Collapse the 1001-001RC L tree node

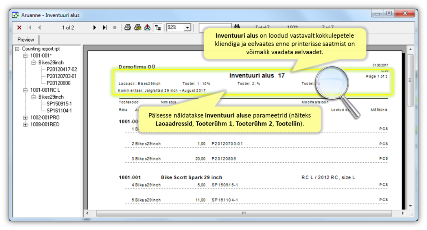pyautogui.click(x=26, y=90)
